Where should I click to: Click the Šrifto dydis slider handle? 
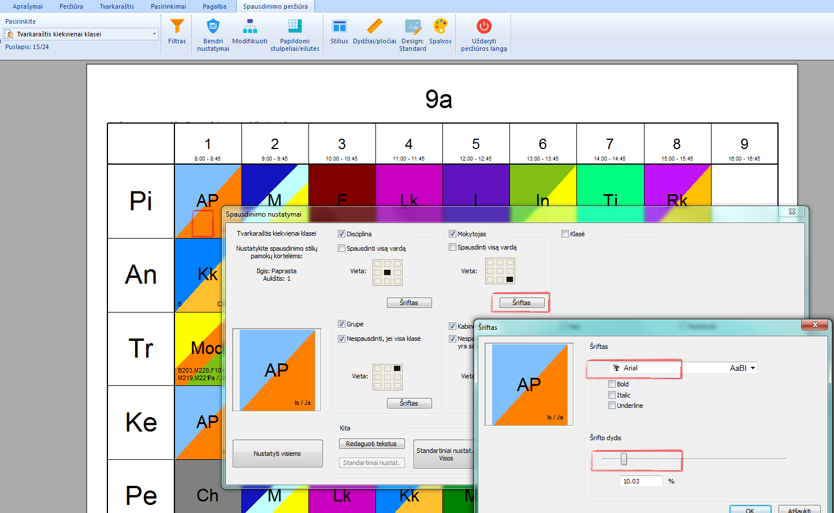pos(624,459)
